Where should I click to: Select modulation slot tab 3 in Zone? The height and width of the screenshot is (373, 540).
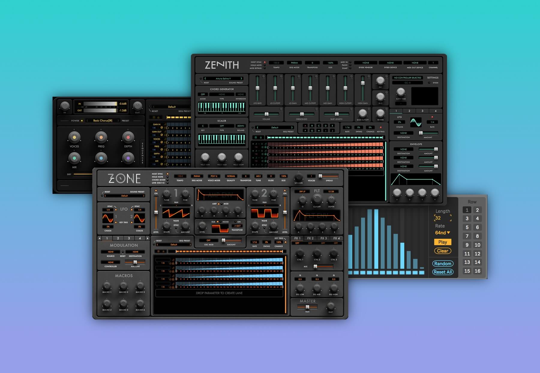click(x=129, y=238)
